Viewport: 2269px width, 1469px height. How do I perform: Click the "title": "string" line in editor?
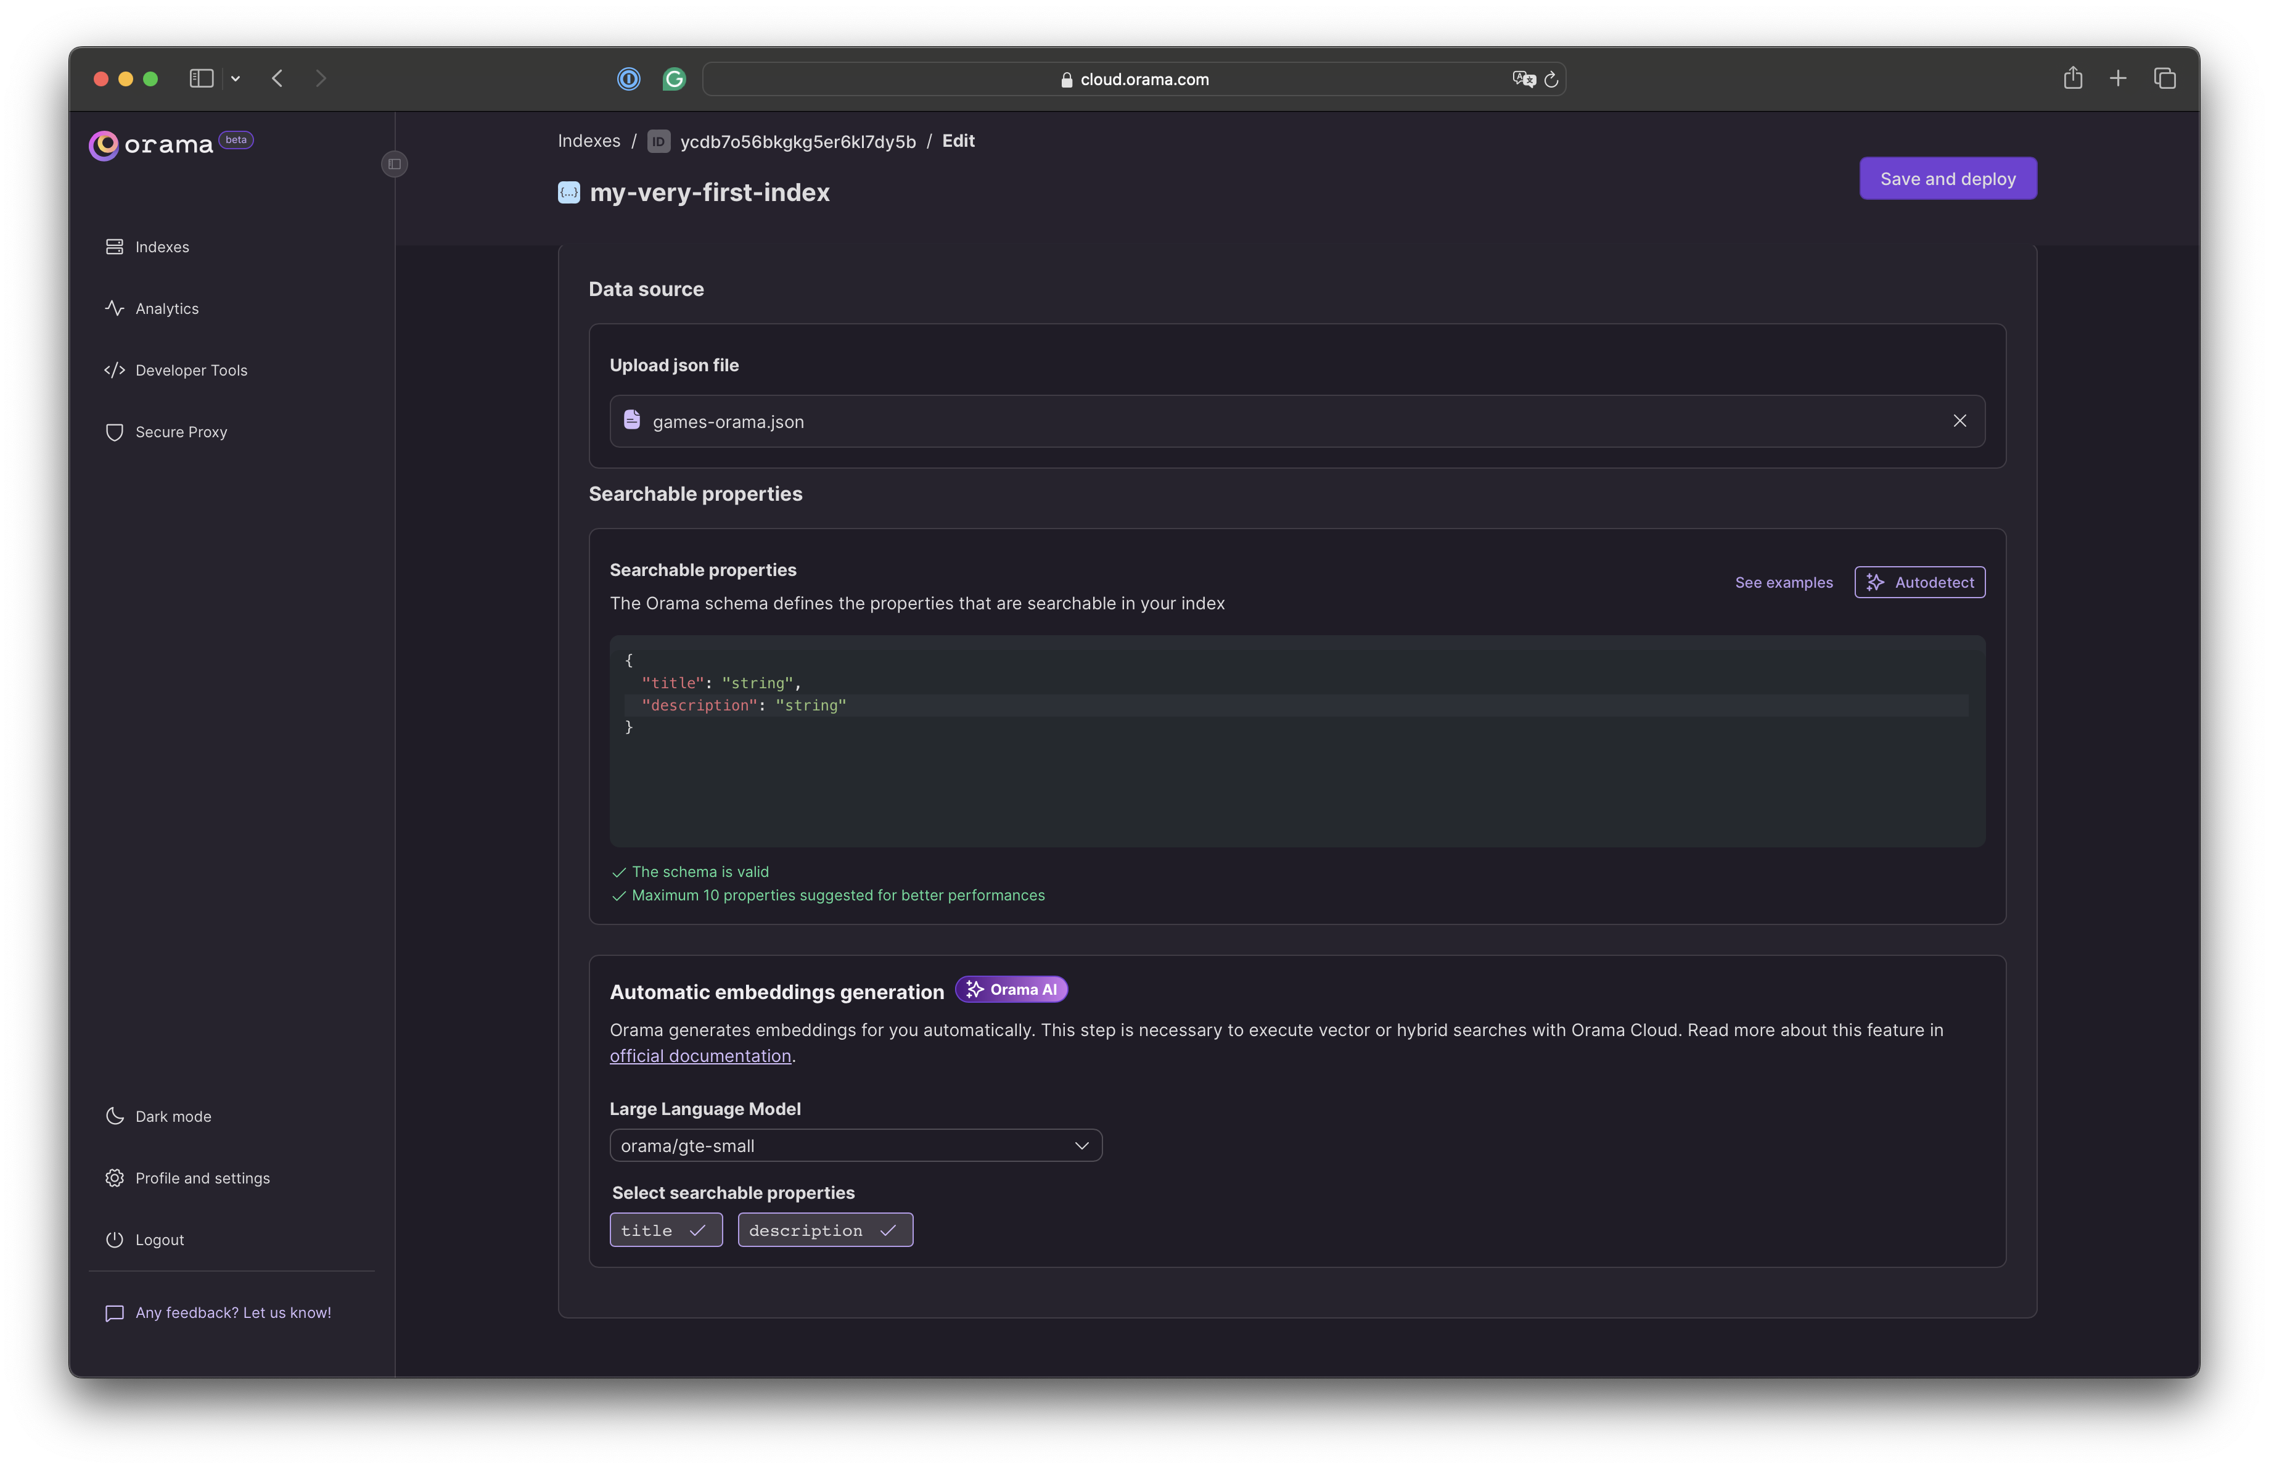tap(721, 683)
